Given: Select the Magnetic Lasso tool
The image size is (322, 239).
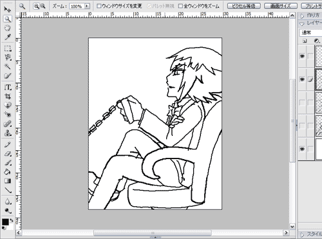Looking at the screenshot, I should (x=8, y=57).
